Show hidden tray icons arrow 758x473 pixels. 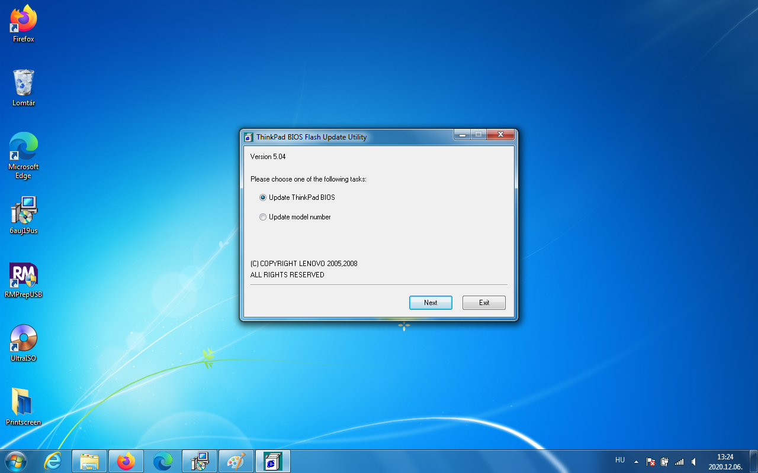(x=636, y=462)
